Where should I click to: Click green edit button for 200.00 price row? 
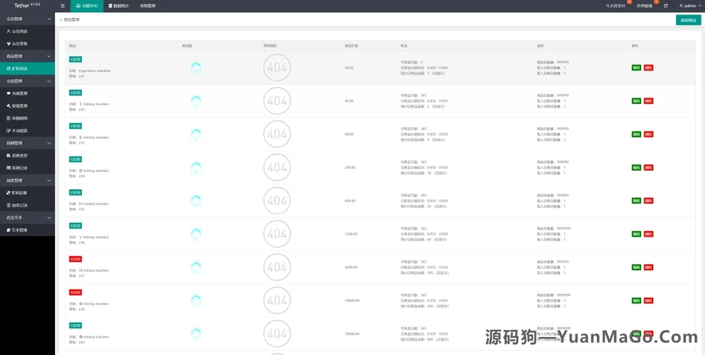[636, 167]
